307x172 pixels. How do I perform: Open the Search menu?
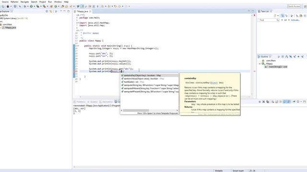[34, 2]
